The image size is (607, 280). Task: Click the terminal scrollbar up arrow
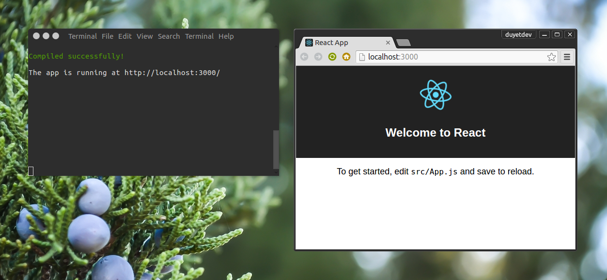click(x=276, y=47)
